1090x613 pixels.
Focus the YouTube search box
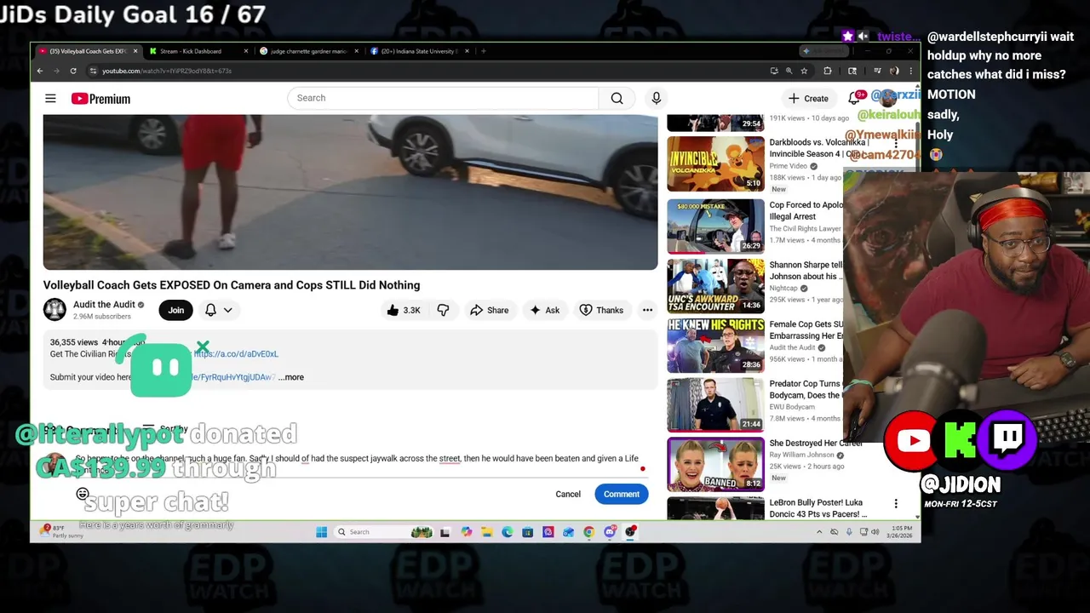pos(443,98)
